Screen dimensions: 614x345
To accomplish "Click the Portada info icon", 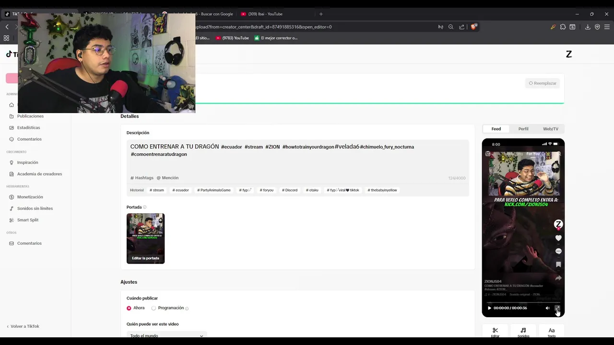I will [x=145, y=207].
